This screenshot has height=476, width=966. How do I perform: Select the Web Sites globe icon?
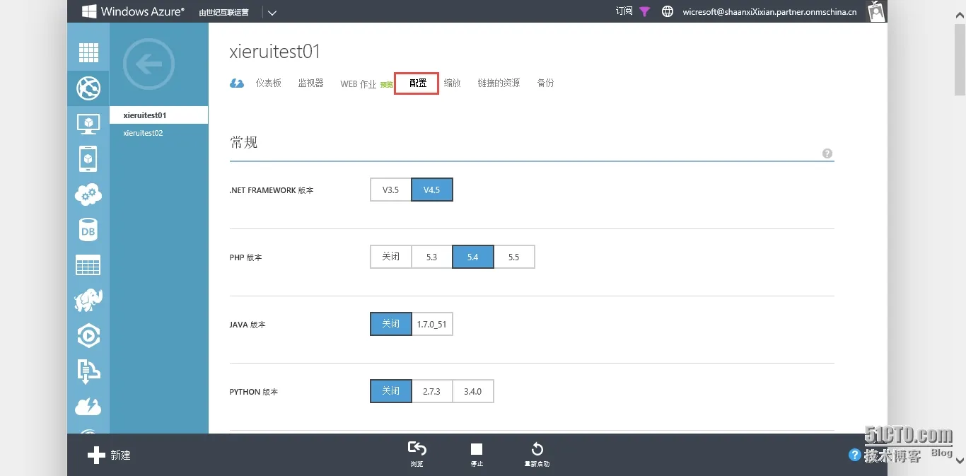(x=88, y=88)
